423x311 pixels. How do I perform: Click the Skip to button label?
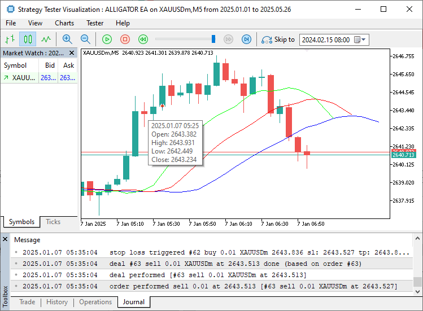coord(284,40)
